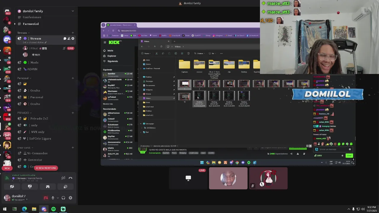This screenshot has width=379, height=213.
Task: Mute microphone in user panel
Action: pos(53,198)
